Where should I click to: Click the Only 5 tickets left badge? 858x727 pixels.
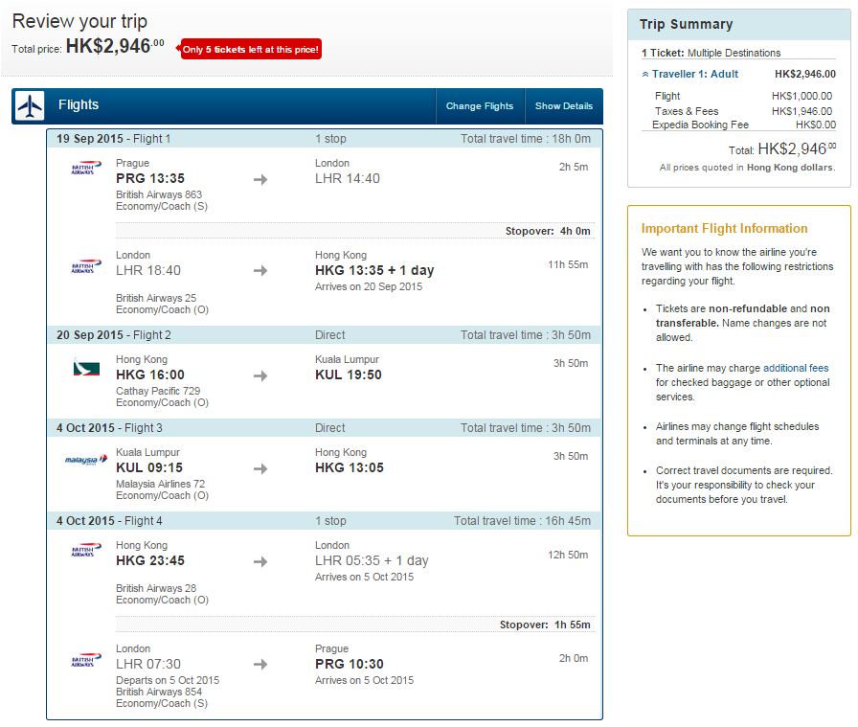click(251, 49)
